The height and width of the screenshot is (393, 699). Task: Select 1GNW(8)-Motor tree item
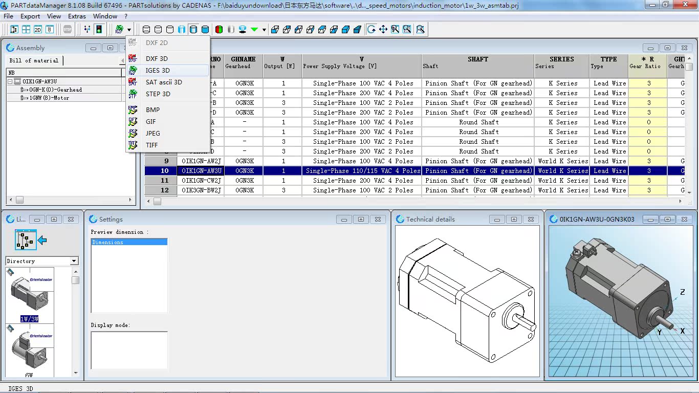pos(49,98)
